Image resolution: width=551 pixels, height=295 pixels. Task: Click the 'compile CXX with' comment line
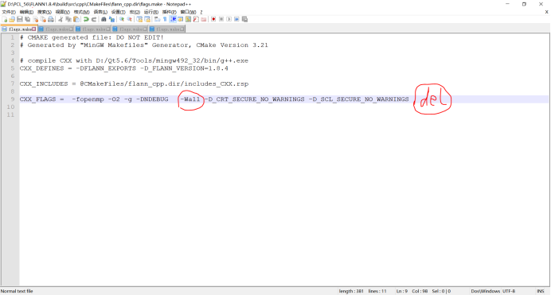click(x=134, y=60)
